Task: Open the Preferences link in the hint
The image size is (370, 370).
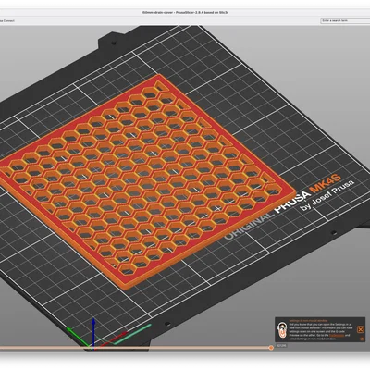Action: [337, 335]
